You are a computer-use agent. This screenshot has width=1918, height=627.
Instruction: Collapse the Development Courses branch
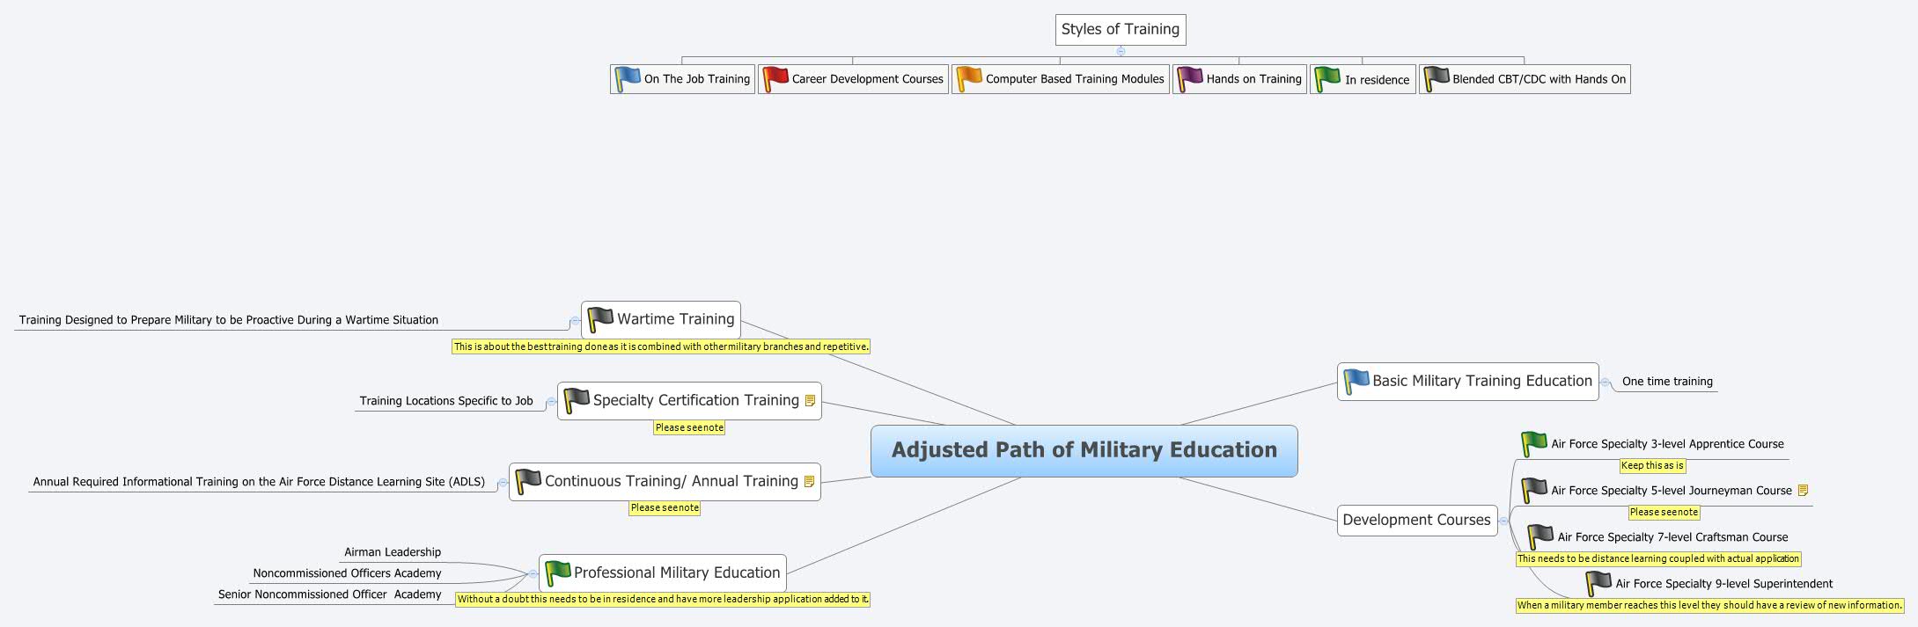click(1503, 521)
